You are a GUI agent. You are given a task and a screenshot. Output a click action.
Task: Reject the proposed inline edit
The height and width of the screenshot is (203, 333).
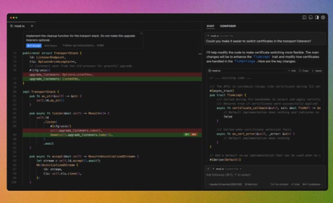coord(51,46)
